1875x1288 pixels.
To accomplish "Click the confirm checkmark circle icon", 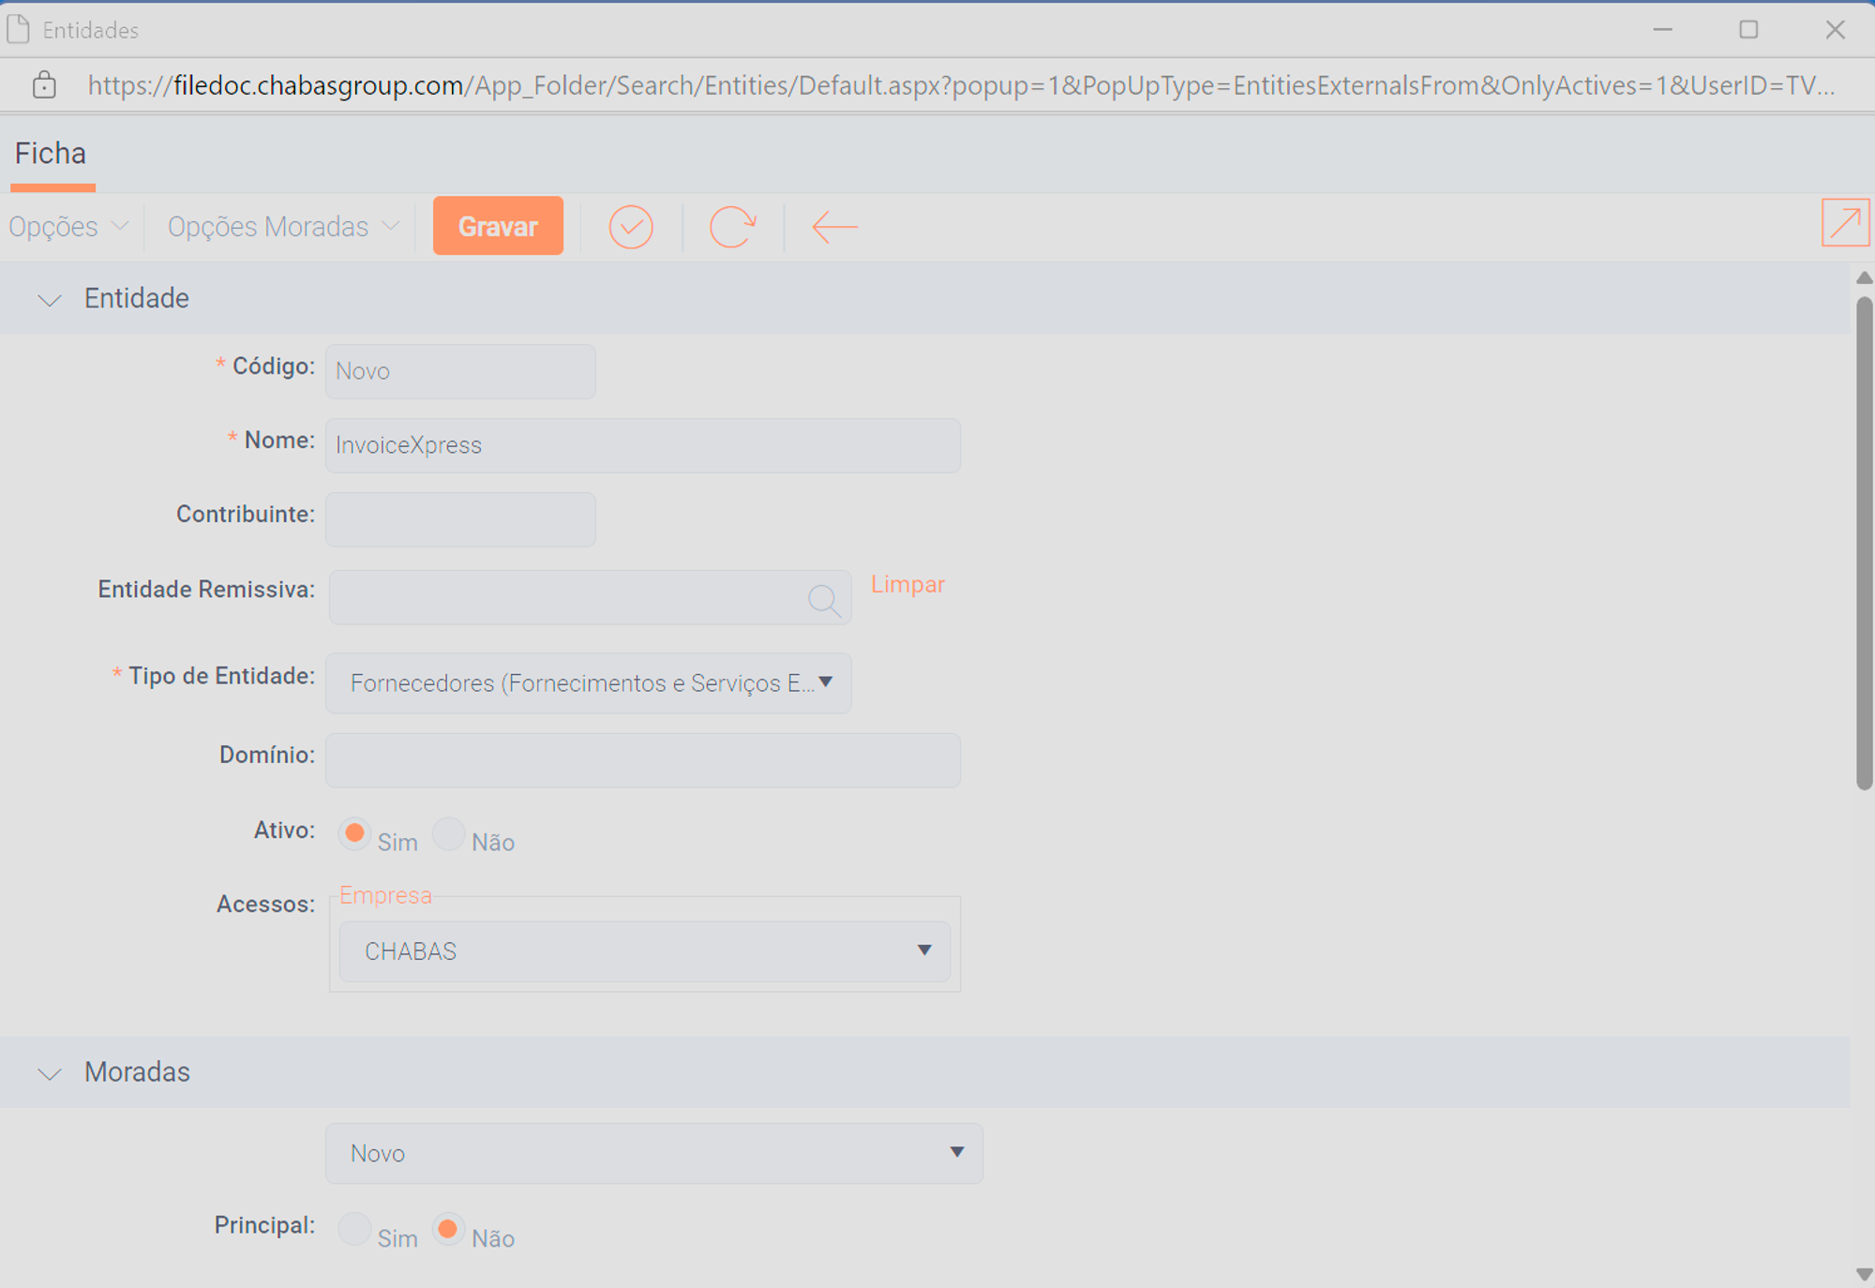I will click(631, 227).
